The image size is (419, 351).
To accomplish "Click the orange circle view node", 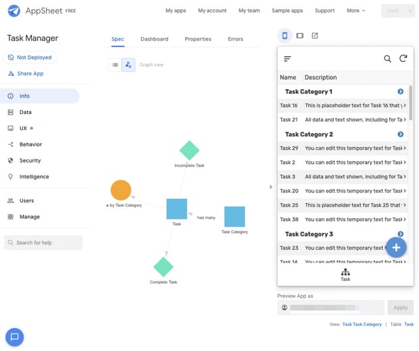I will [x=121, y=190].
